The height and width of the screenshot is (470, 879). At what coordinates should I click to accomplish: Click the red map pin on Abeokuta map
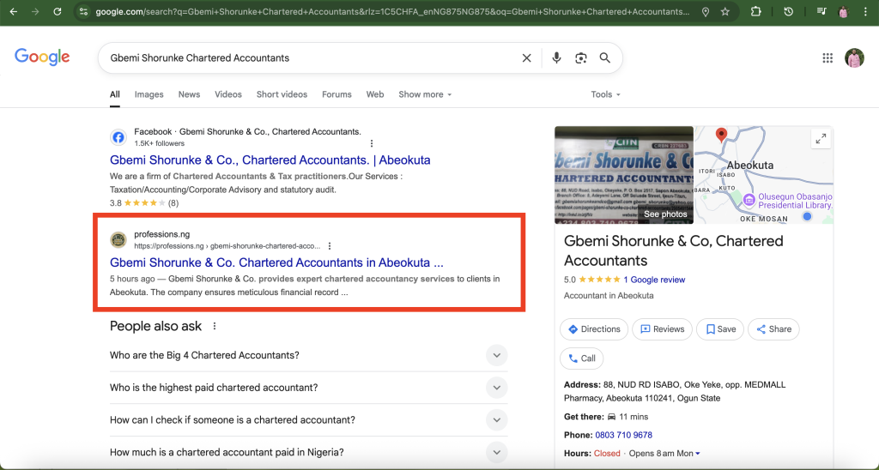pos(721,135)
